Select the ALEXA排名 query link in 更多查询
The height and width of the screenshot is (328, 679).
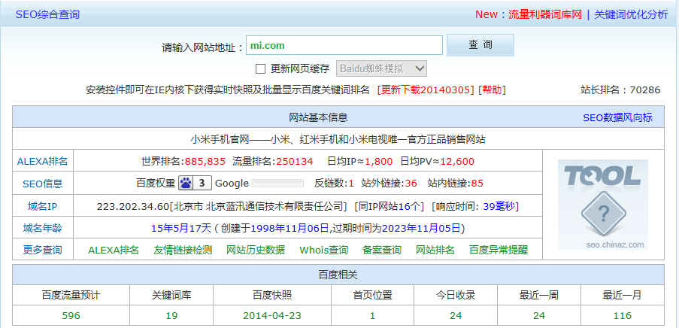(114, 250)
